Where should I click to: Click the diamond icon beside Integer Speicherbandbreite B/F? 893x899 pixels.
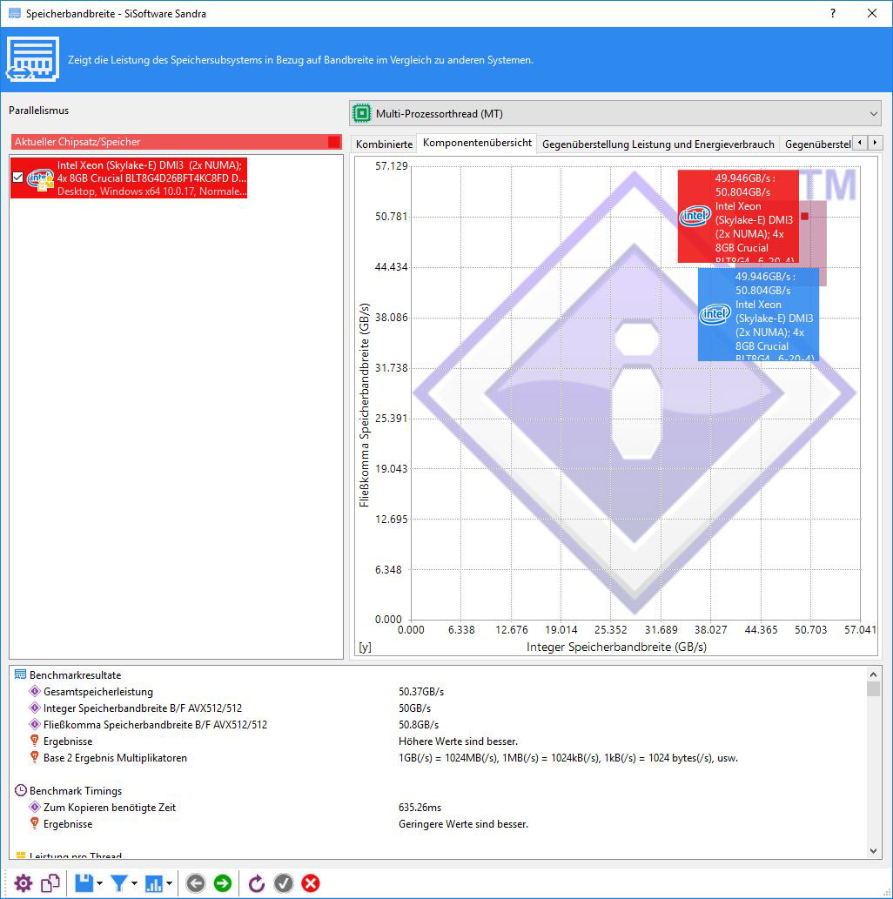(x=35, y=708)
